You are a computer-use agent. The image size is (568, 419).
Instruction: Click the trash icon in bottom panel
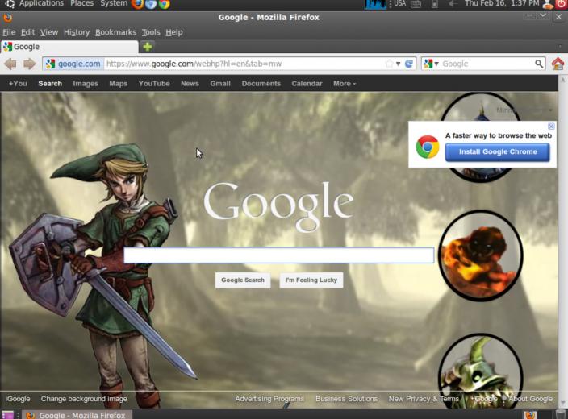pos(561,415)
